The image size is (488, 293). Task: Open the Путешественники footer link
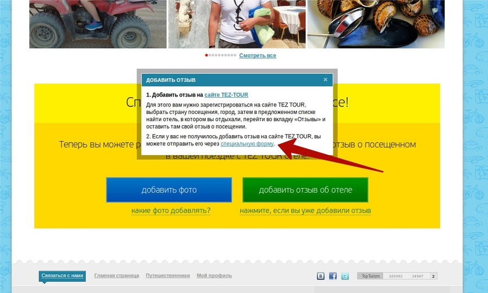[168, 276]
